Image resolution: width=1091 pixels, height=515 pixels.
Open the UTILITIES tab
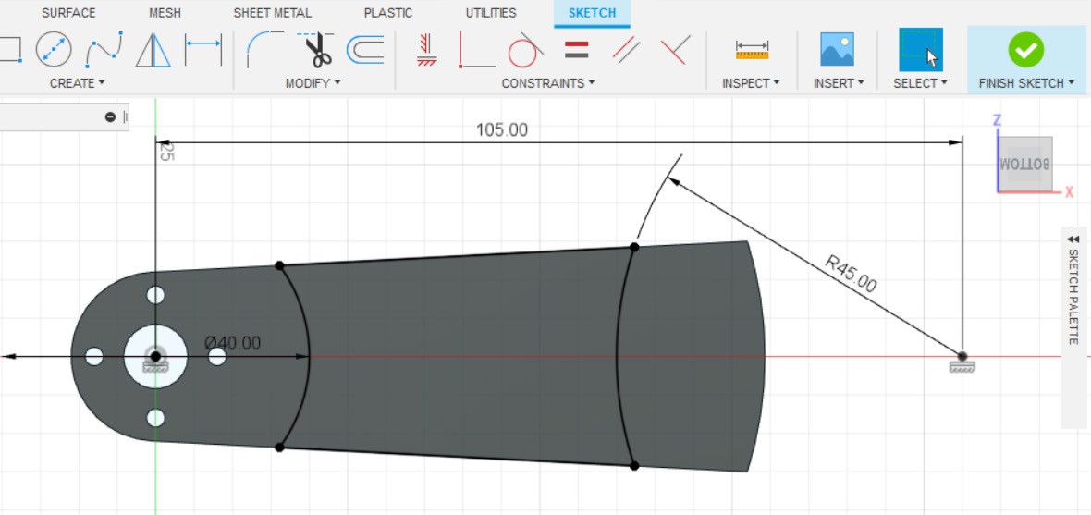coord(491,13)
